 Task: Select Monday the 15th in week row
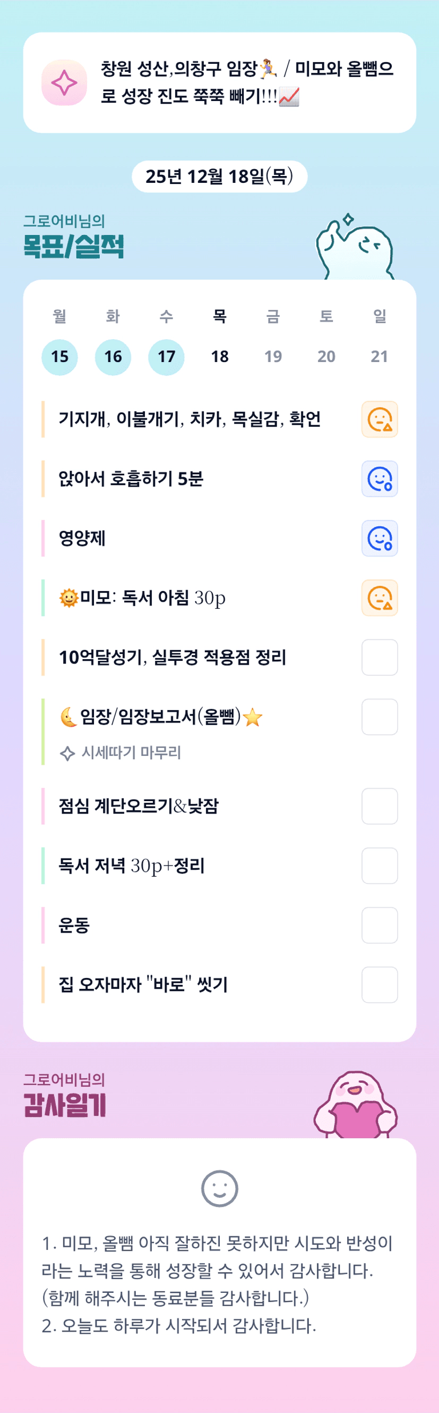tap(60, 357)
